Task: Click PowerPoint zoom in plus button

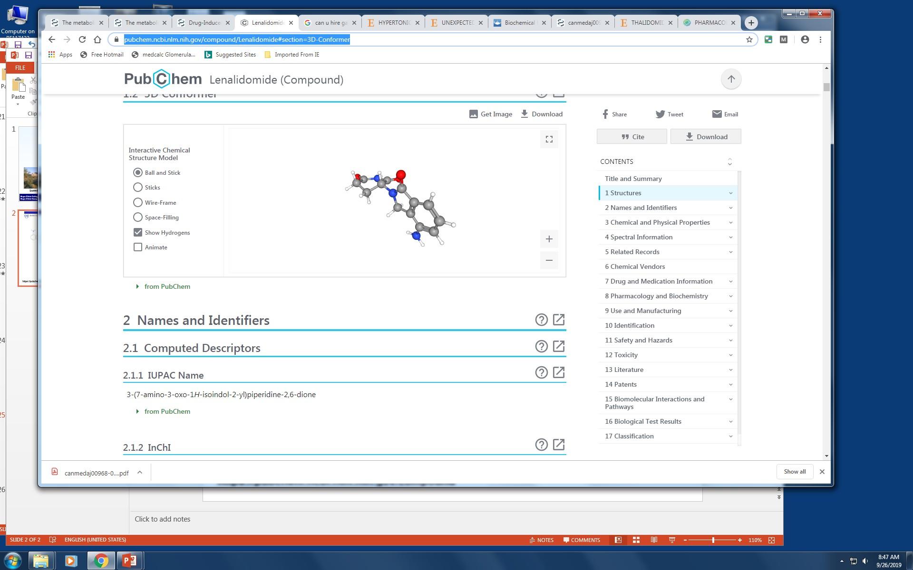Action: click(x=739, y=540)
